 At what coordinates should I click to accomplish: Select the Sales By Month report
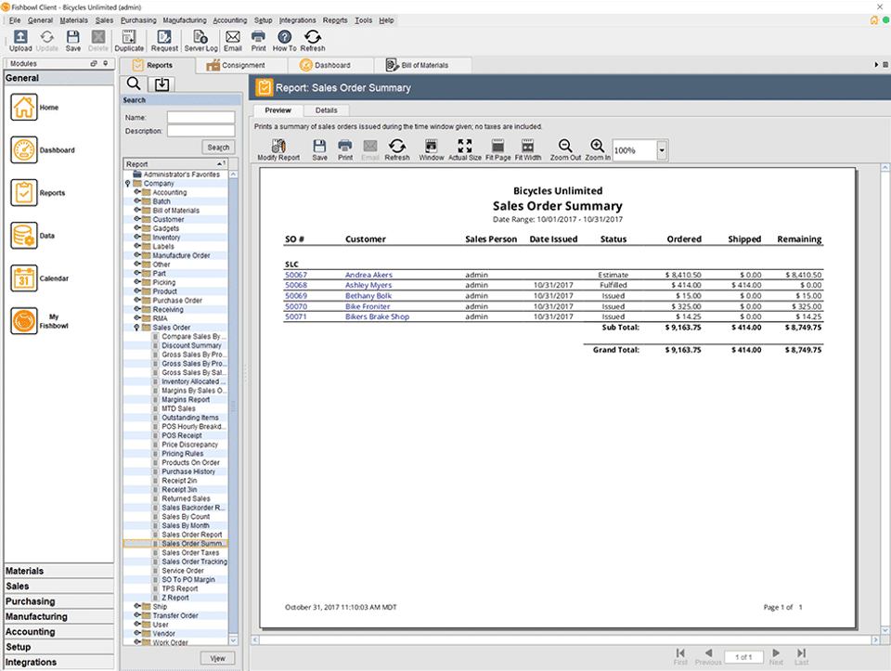(x=186, y=525)
